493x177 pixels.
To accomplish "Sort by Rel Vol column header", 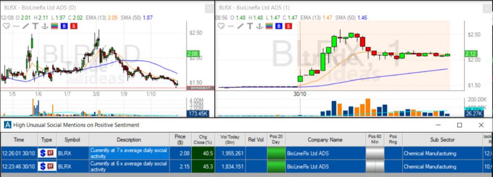I will [256, 140].
